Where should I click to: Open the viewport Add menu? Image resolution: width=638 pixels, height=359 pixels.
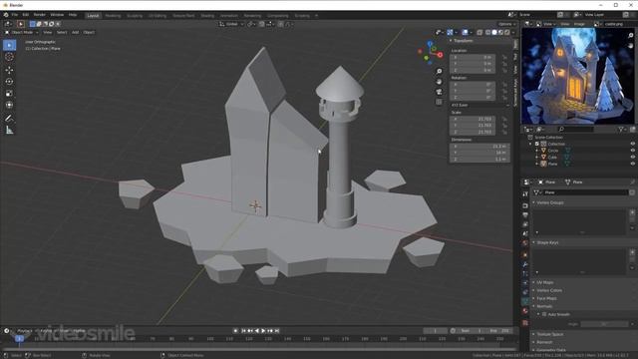[76, 32]
